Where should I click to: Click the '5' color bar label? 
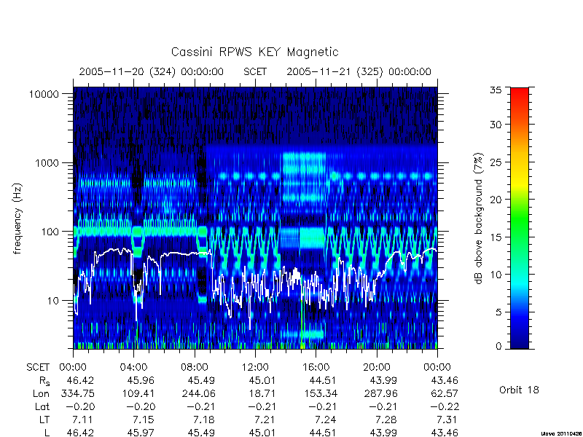pyautogui.click(x=498, y=312)
